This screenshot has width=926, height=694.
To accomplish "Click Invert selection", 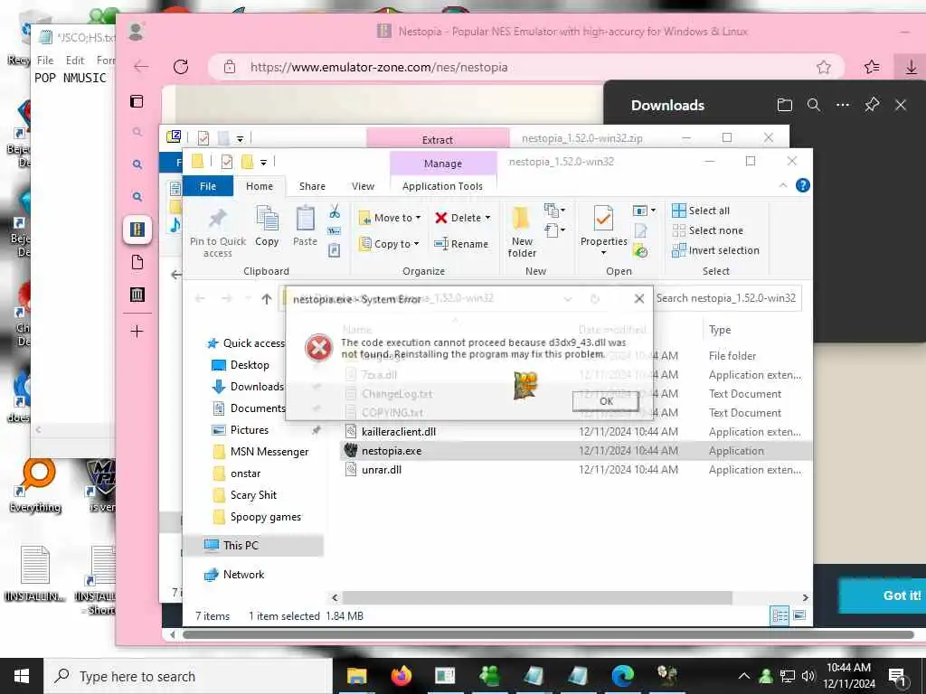I will 716,250.
